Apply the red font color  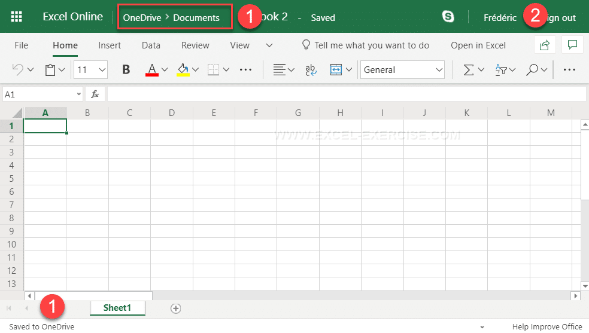(152, 70)
